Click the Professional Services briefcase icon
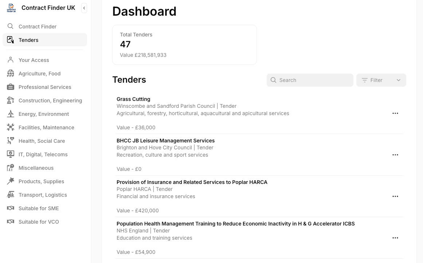This screenshot has height=263, width=423. pos(11,87)
